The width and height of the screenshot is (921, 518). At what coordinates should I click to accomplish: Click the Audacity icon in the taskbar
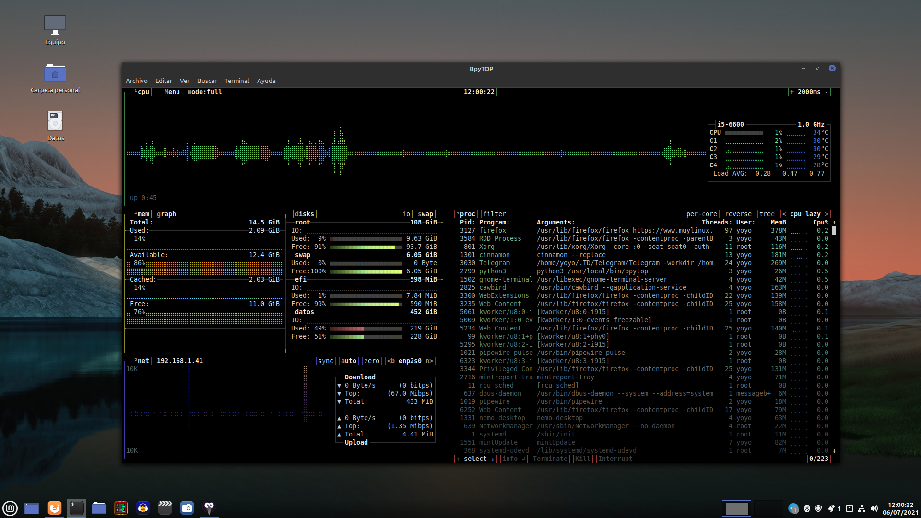(x=143, y=508)
